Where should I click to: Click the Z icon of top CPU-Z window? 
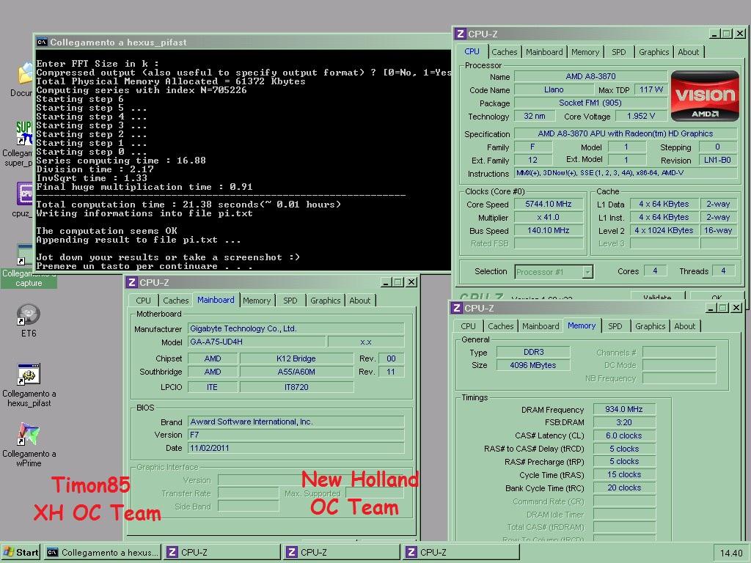point(461,34)
